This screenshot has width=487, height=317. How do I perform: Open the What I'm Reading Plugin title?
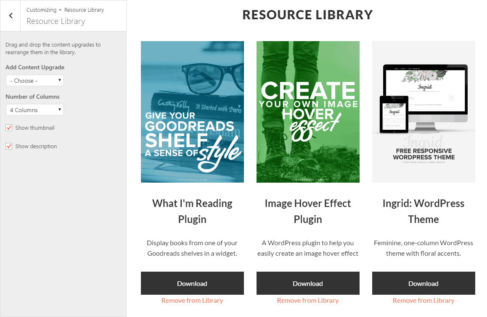pyautogui.click(x=192, y=211)
